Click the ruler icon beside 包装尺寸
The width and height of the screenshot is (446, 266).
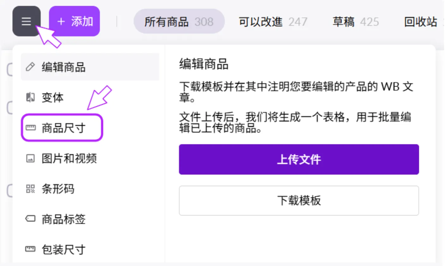click(30, 249)
